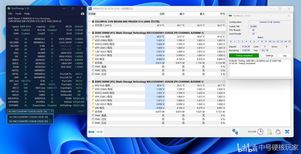
Task: Select DIMM #3 1.0V VOUT 电压 row label
Action: 104,104
